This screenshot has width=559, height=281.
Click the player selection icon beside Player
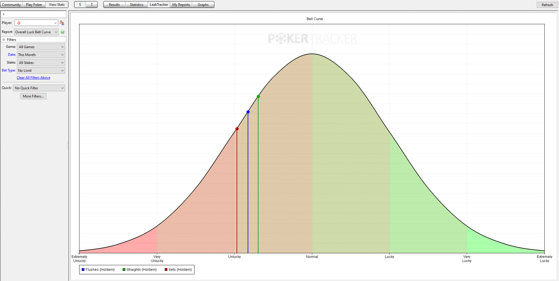[62, 23]
